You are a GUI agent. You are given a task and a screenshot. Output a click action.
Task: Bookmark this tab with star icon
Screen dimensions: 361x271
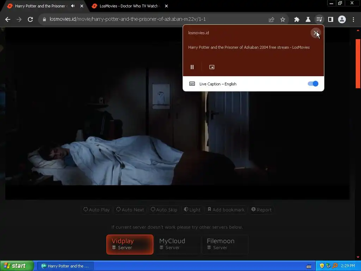point(283,20)
